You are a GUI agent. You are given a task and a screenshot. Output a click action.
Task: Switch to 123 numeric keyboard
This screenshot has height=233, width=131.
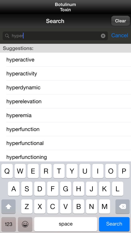pyautogui.click(x=8, y=224)
